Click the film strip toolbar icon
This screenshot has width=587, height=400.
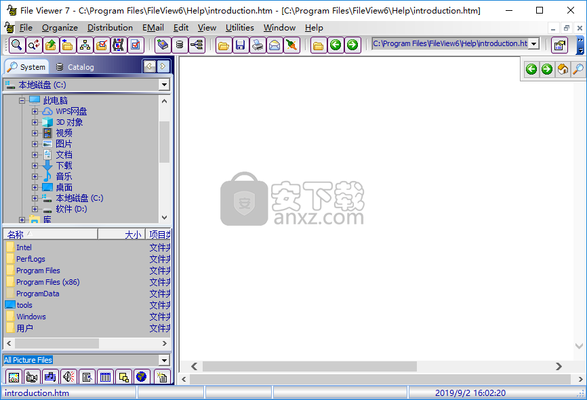[119, 45]
